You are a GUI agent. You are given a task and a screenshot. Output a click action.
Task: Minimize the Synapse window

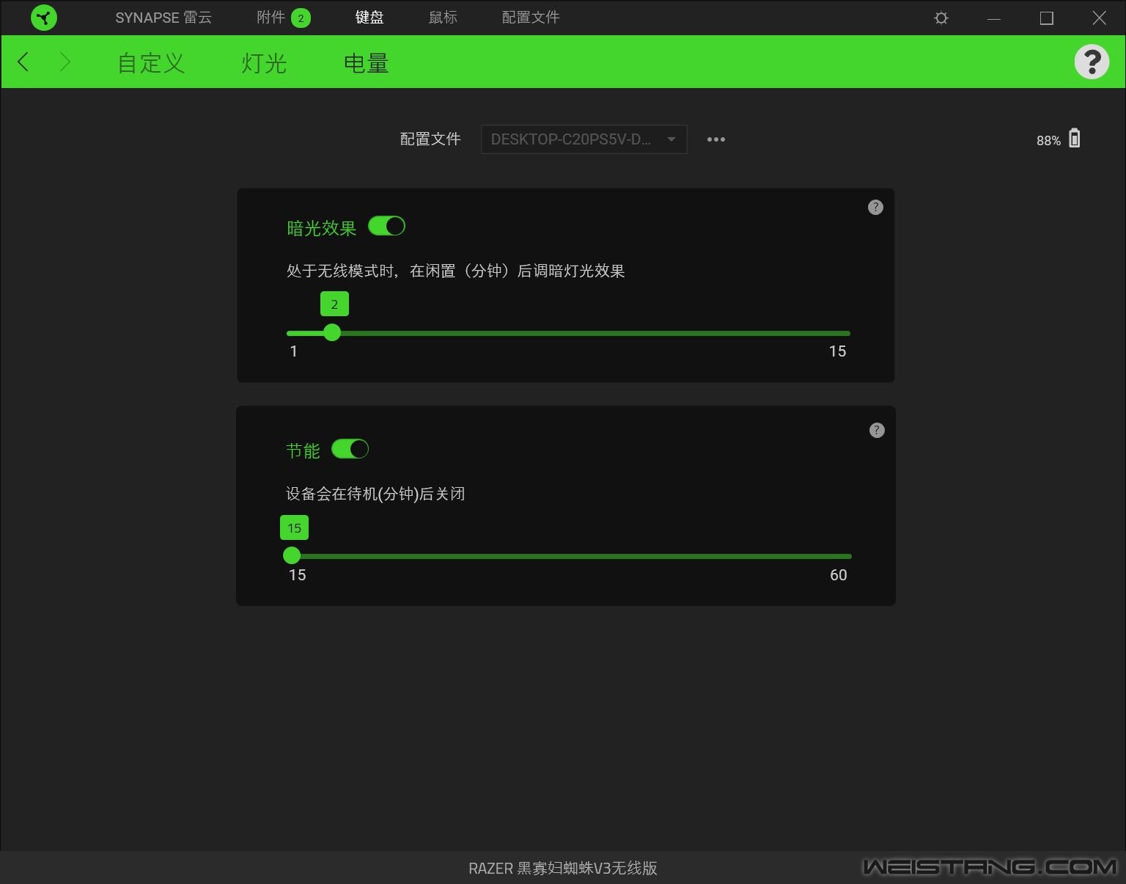click(994, 18)
